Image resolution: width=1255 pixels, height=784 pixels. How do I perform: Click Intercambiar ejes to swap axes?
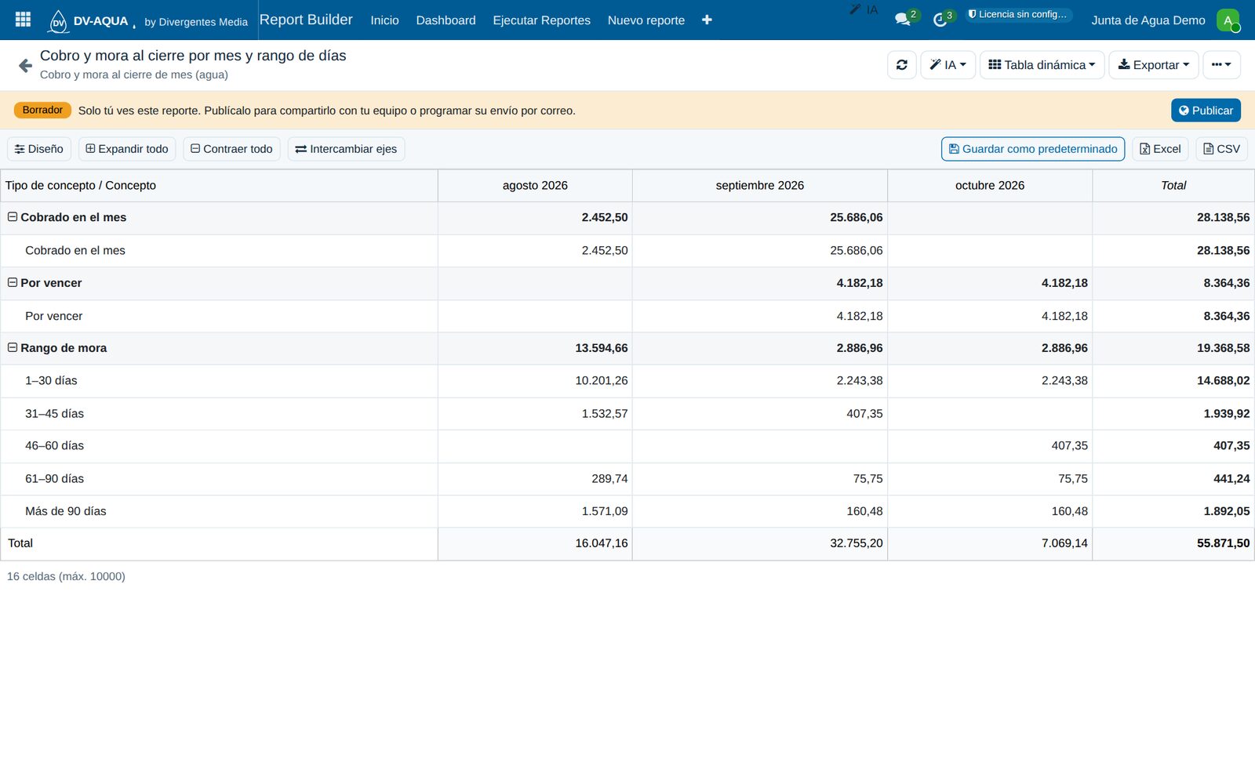(x=346, y=149)
